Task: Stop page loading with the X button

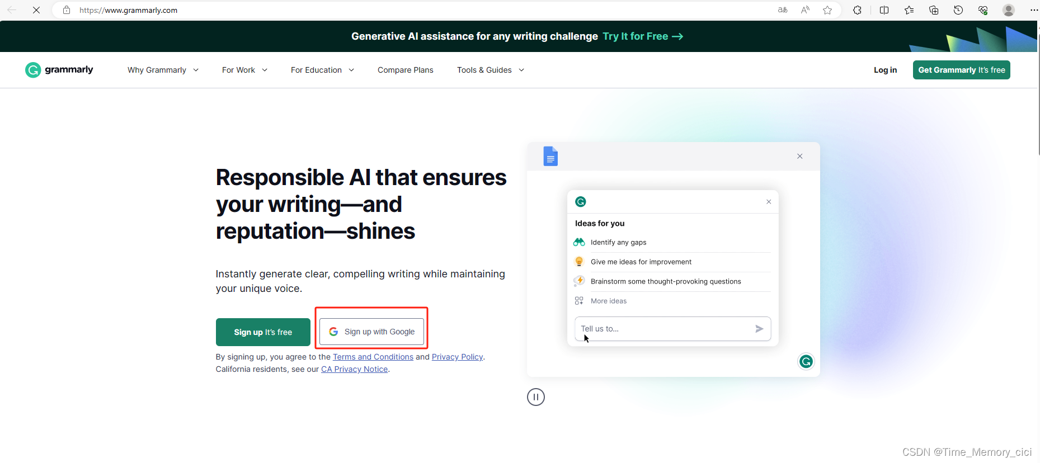Action: 36,10
